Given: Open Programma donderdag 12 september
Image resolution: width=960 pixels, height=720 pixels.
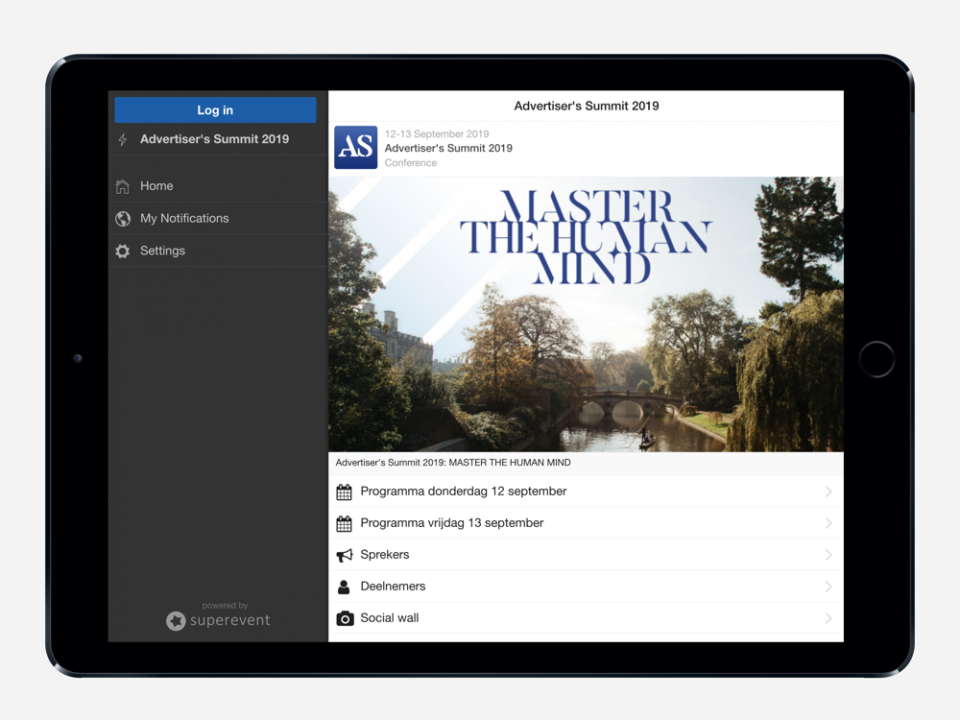Looking at the screenshot, I should click(586, 492).
